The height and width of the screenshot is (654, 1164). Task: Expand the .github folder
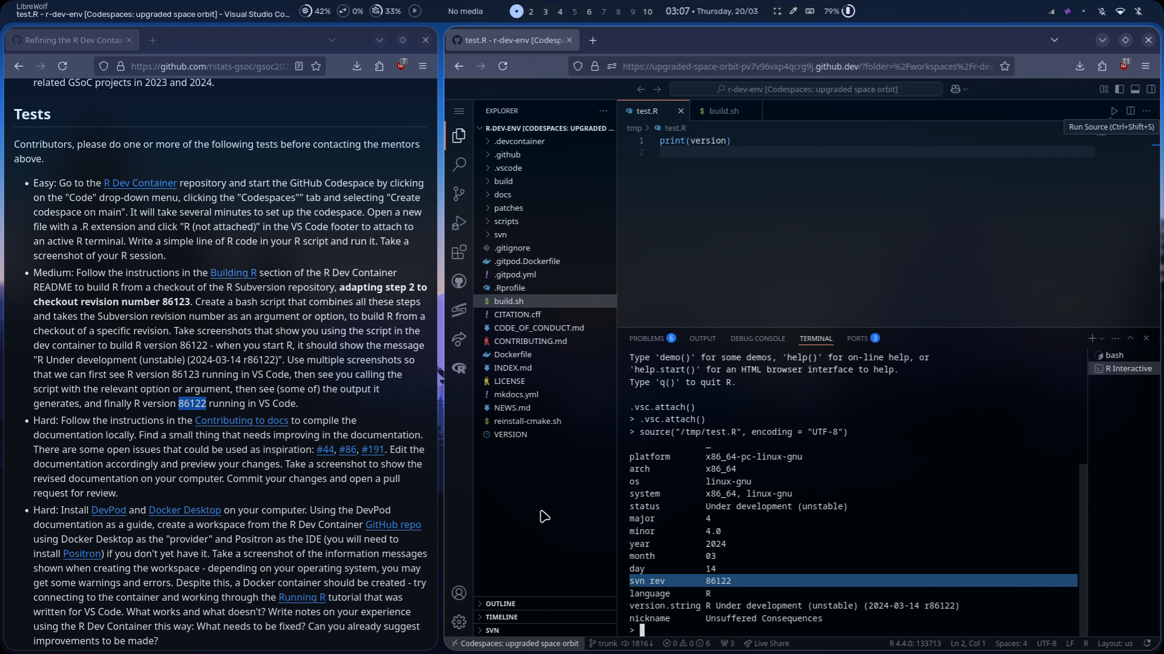(x=545, y=154)
